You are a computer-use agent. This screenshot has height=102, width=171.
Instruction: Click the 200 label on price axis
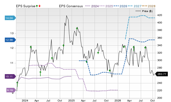pyautogui.click(x=160, y=98)
